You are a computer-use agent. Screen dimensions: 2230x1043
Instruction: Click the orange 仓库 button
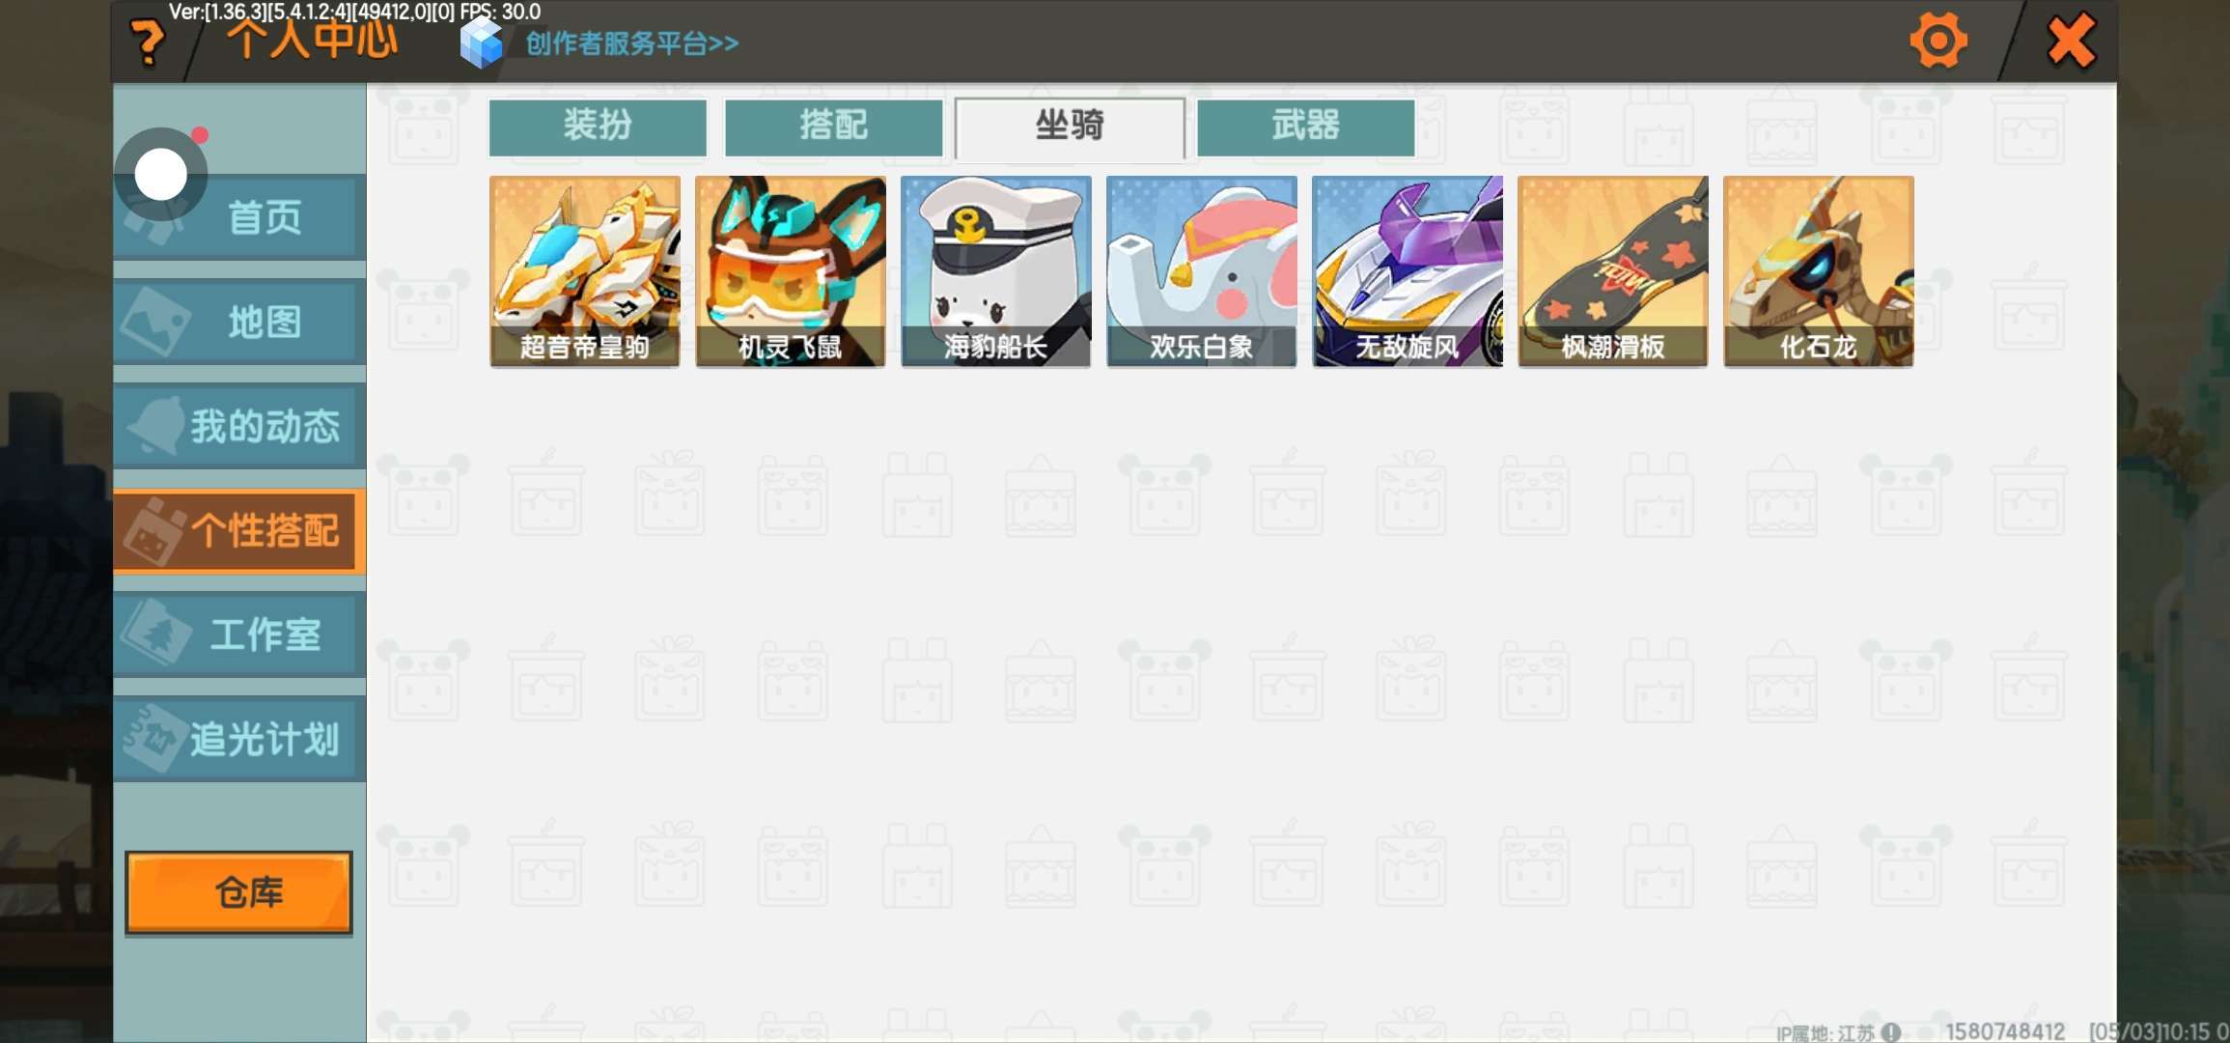(x=238, y=892)
